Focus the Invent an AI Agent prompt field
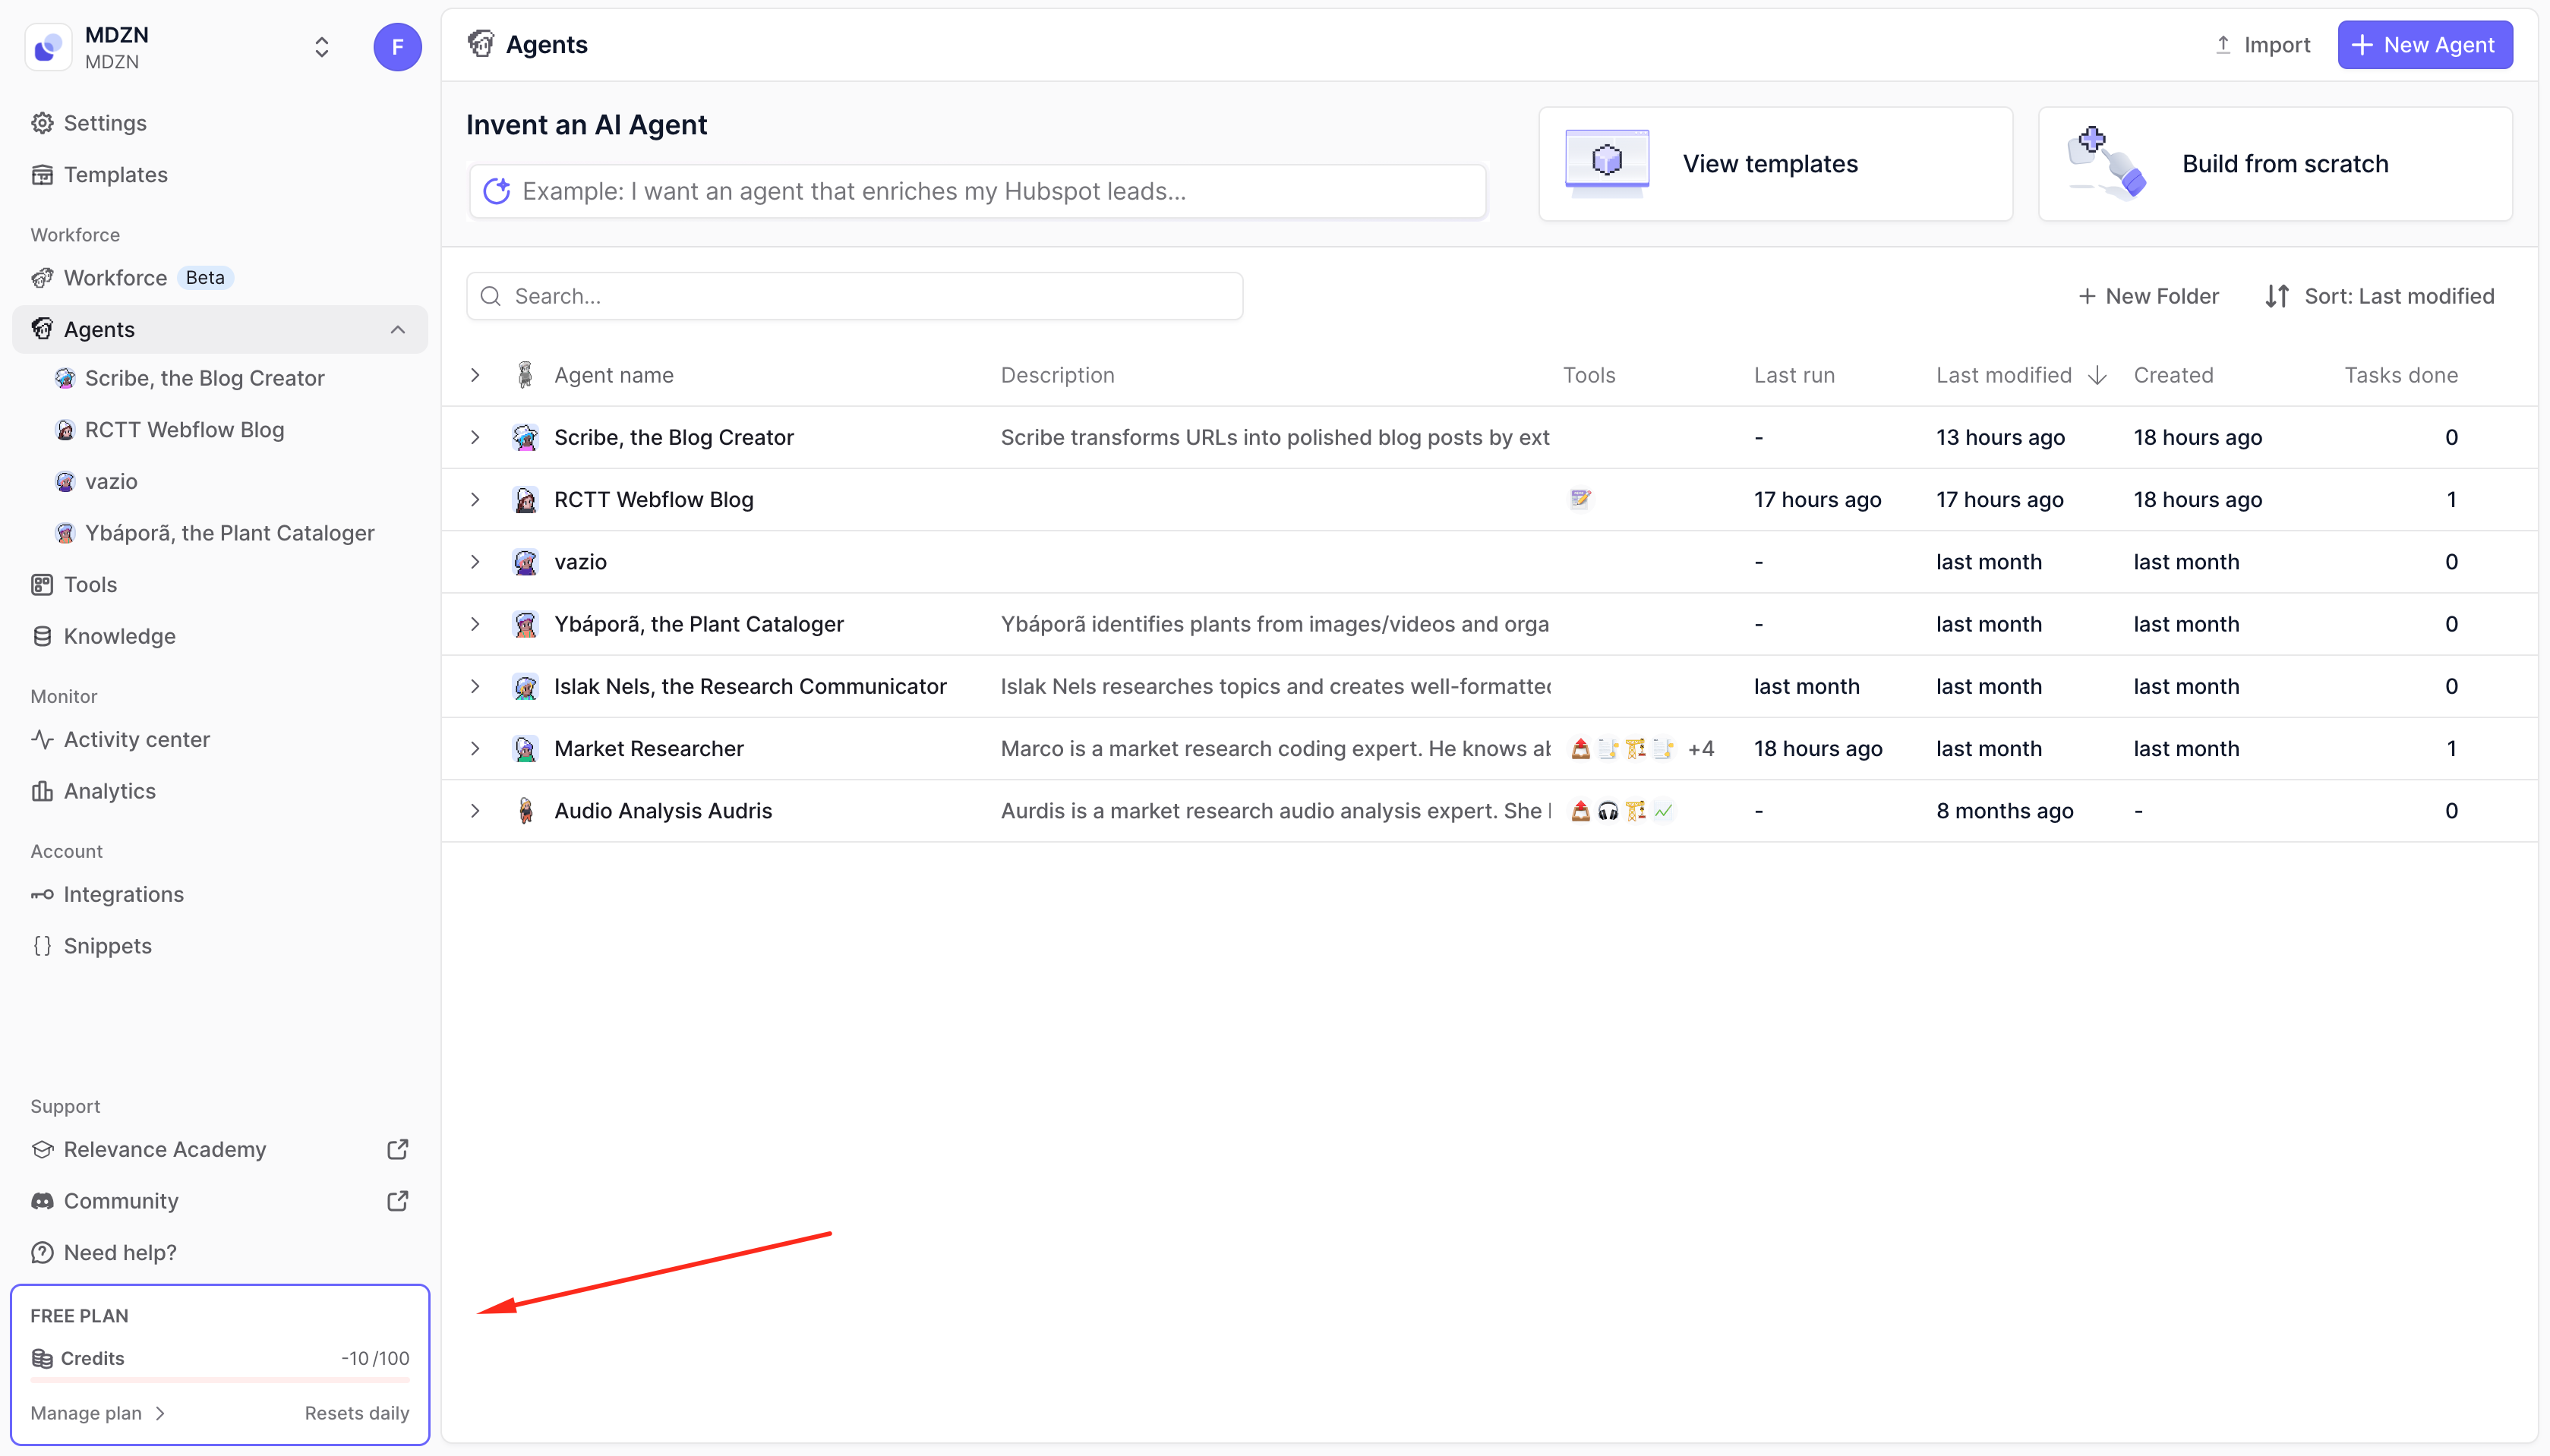This screenshot has height=1456, width=2550. click(977, 191)
